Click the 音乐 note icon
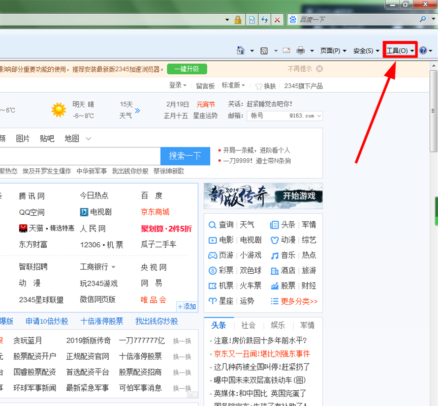The image size is (438, 406). click(x=274, y=255)
